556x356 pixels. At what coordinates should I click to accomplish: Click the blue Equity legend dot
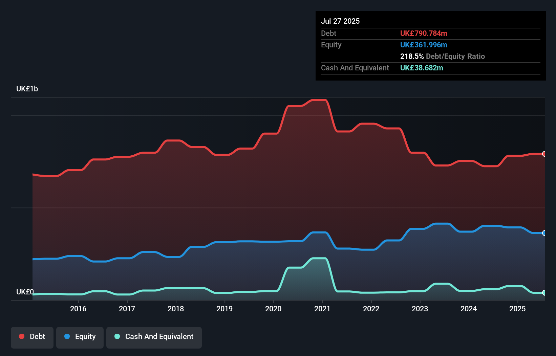coord(67,336)
